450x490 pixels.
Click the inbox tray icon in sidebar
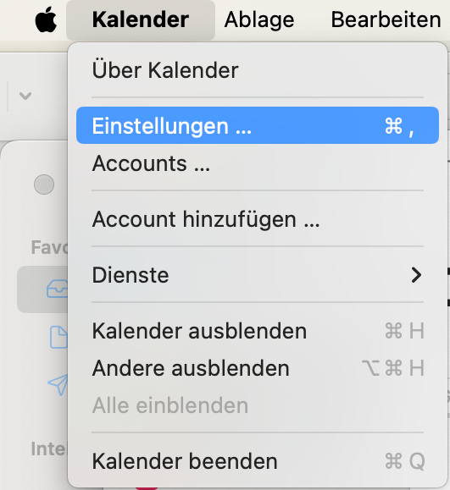[57, 289]
